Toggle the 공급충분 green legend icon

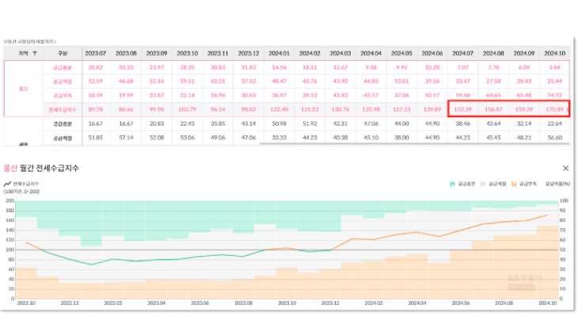click(x=452, y=184)
